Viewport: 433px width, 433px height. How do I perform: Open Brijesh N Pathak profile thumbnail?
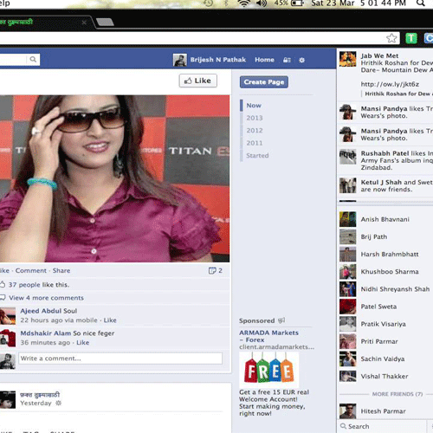point(180,60)
